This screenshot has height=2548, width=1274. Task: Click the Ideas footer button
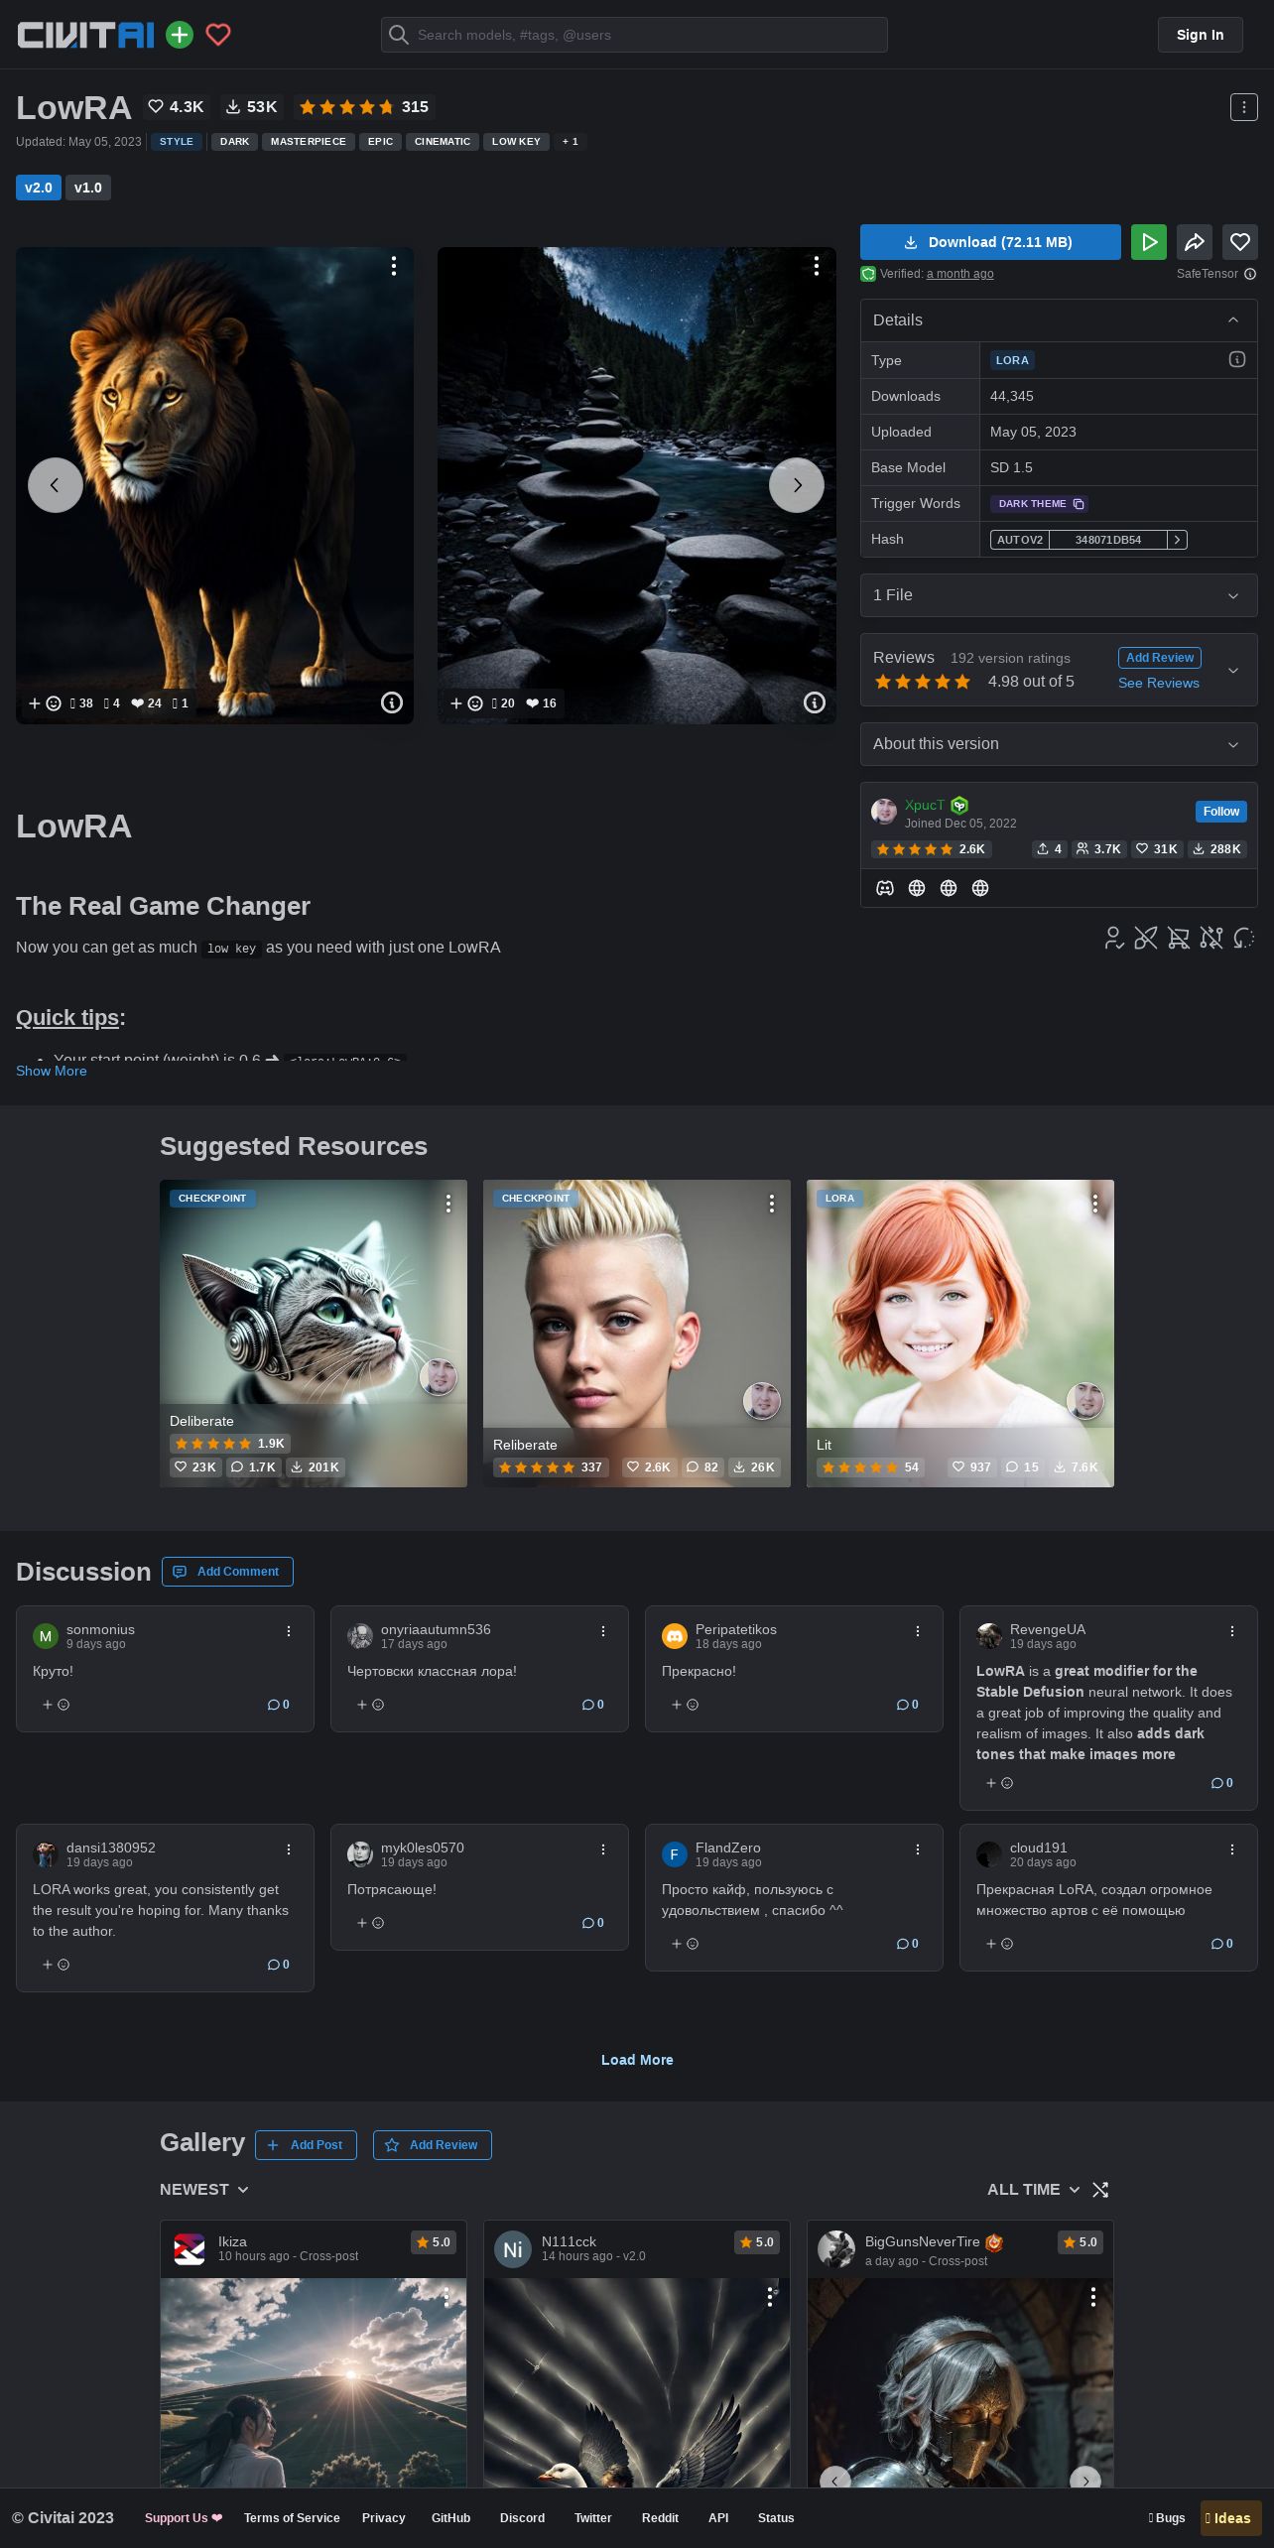tap(1230, 2518)
